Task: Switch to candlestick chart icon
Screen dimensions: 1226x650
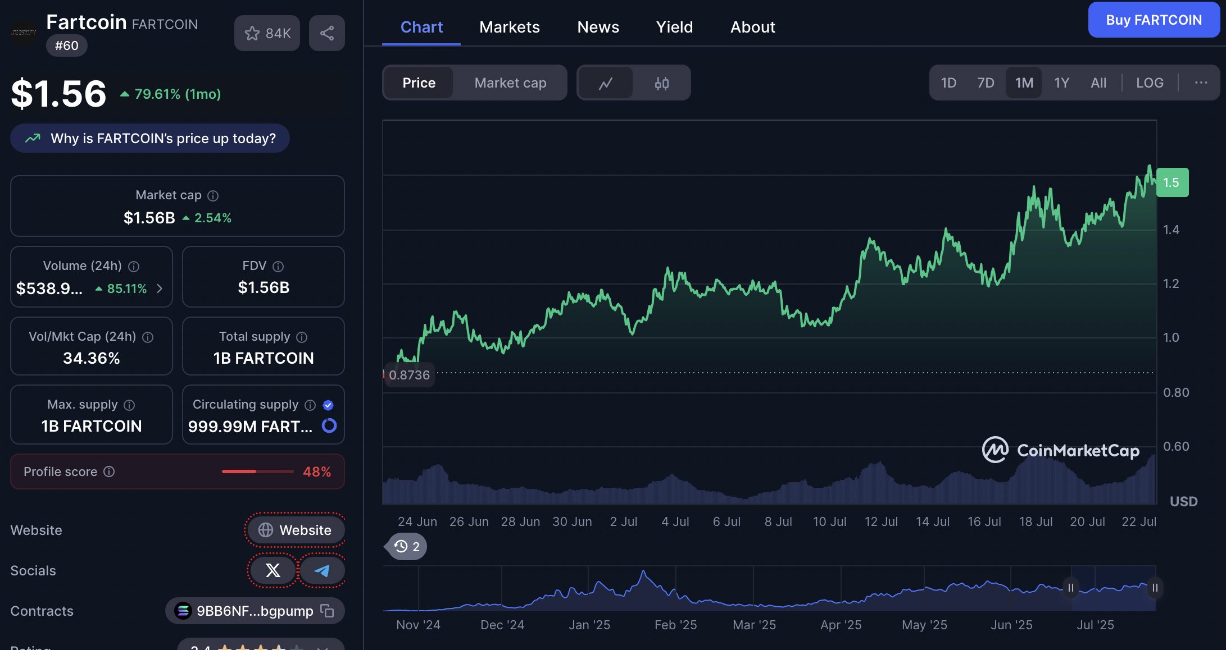Action: click(662, 83)
